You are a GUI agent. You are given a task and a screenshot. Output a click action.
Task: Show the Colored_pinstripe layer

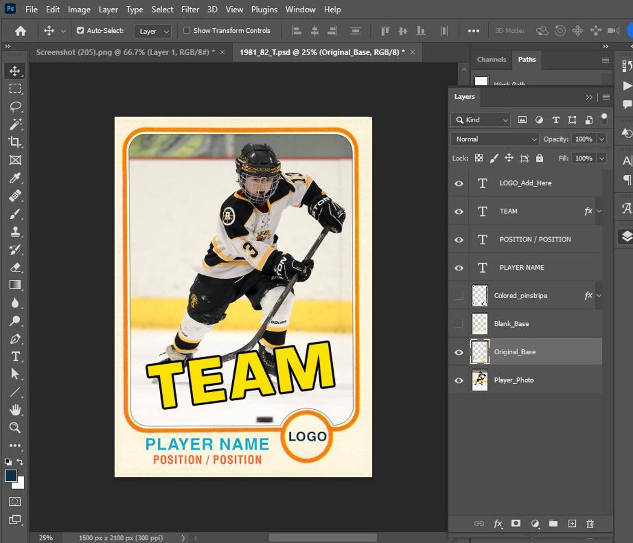click(458, 295)
